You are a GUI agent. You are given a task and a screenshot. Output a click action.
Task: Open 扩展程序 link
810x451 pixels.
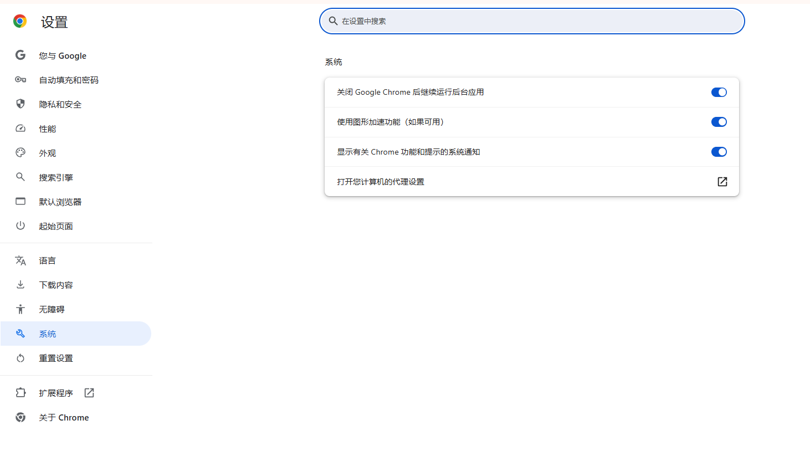(76, 393)
